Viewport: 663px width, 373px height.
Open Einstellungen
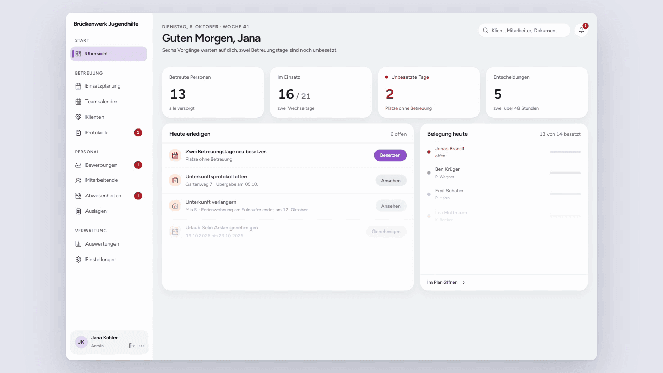click(x=109, y=260)
